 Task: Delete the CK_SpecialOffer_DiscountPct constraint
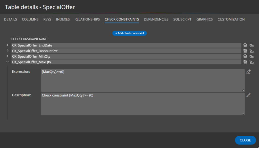coord(245,51)
